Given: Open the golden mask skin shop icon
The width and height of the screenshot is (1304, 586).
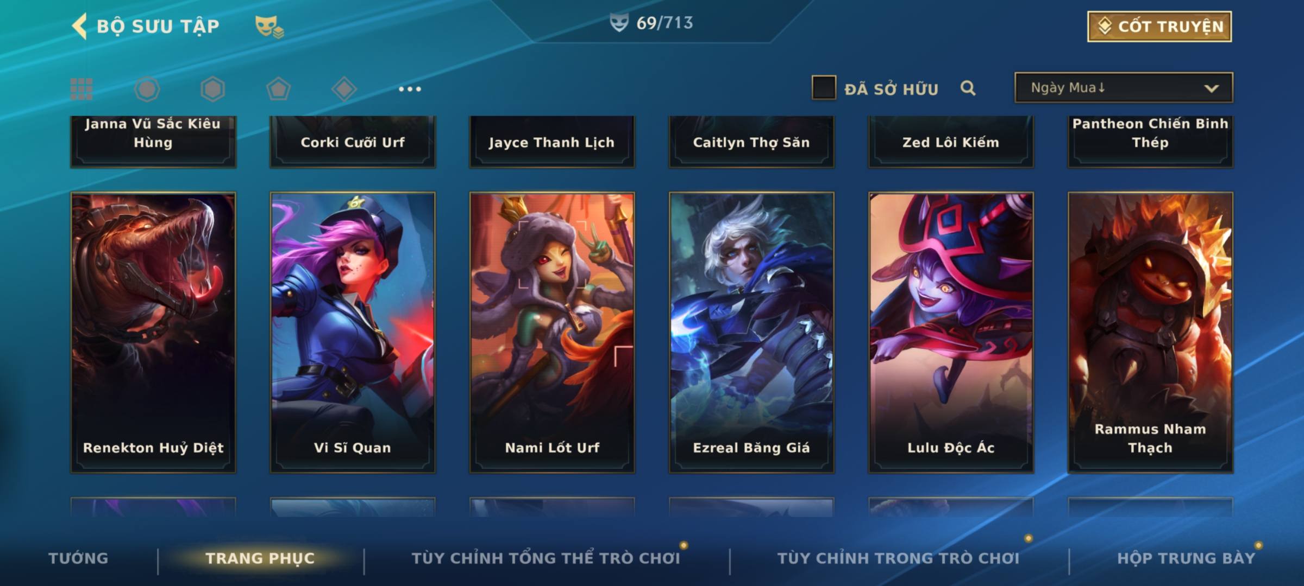Looking at the screenshot, I should coord(269,26).
